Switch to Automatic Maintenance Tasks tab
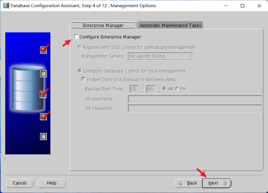Image resolution: width=268 pixels, height=193 pixels. pyautogui.click(x=171, y=25)
